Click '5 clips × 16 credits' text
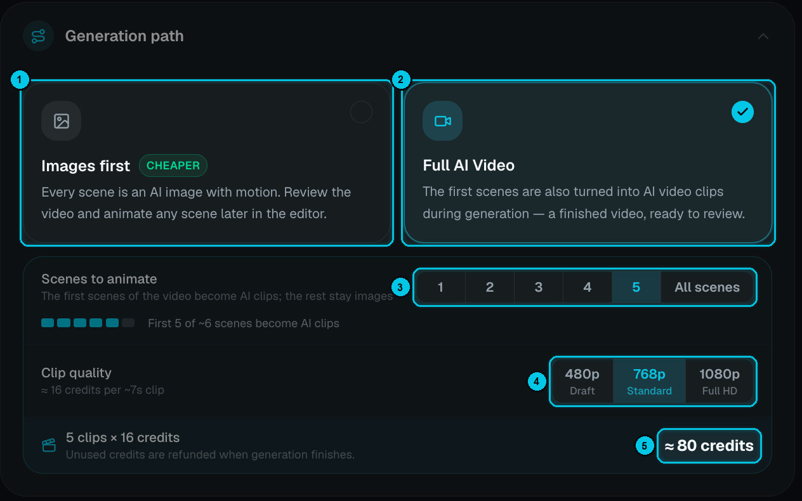802x501 pixels. pyautogui.click(x=123, y=438)
